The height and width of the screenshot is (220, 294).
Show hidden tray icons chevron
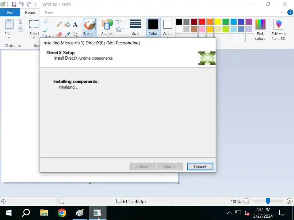[229, 213]
